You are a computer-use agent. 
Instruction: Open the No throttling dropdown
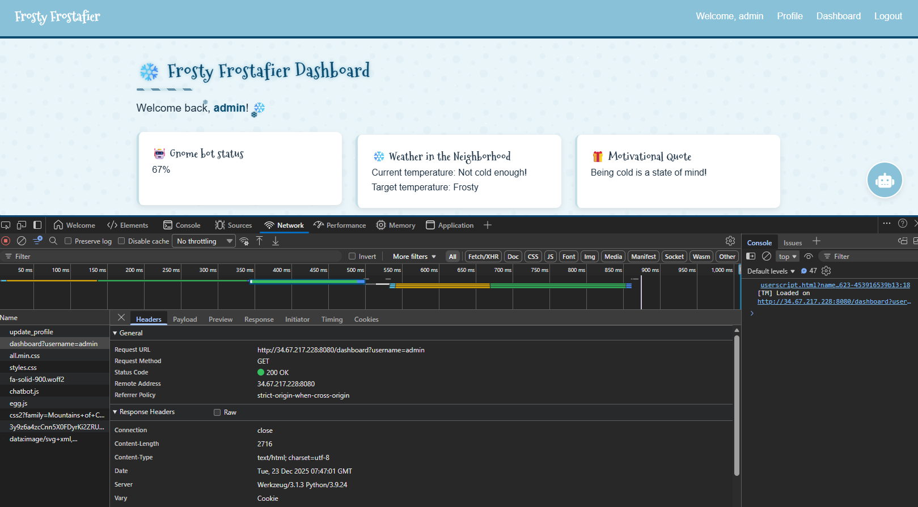pos(204,241)
